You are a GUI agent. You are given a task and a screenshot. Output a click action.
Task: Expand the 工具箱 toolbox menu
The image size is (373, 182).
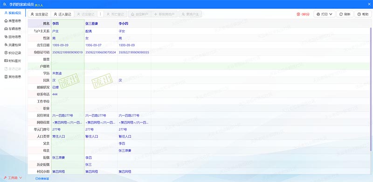tap(13, 178)
